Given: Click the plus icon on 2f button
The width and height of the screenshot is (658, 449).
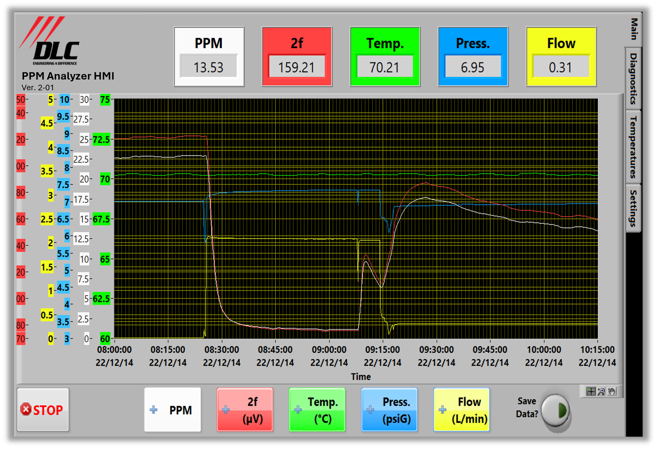Looking at the screenshot, I should [226, 410].
